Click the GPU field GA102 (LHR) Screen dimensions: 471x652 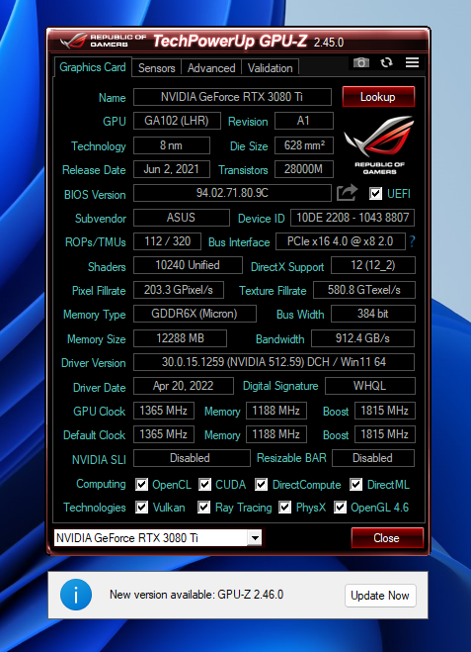(177, 121)
